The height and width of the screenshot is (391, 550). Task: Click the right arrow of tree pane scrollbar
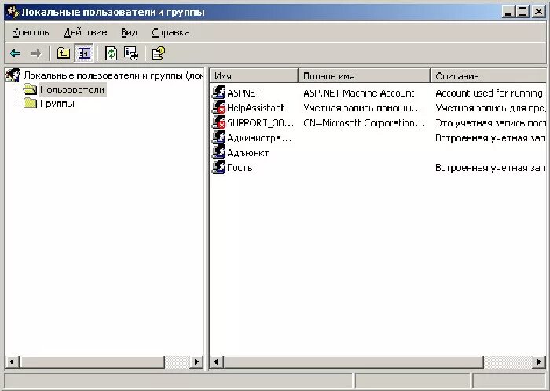pyautogui.click(x=196, y=362)
